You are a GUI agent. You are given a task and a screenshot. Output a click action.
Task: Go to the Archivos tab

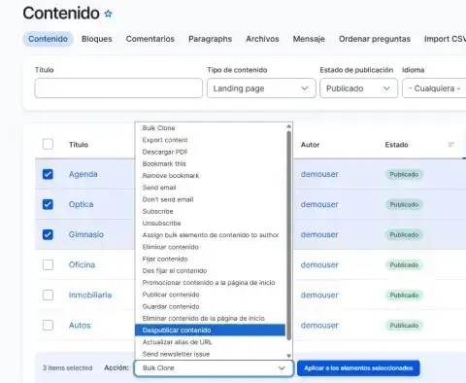click(262, 39)
